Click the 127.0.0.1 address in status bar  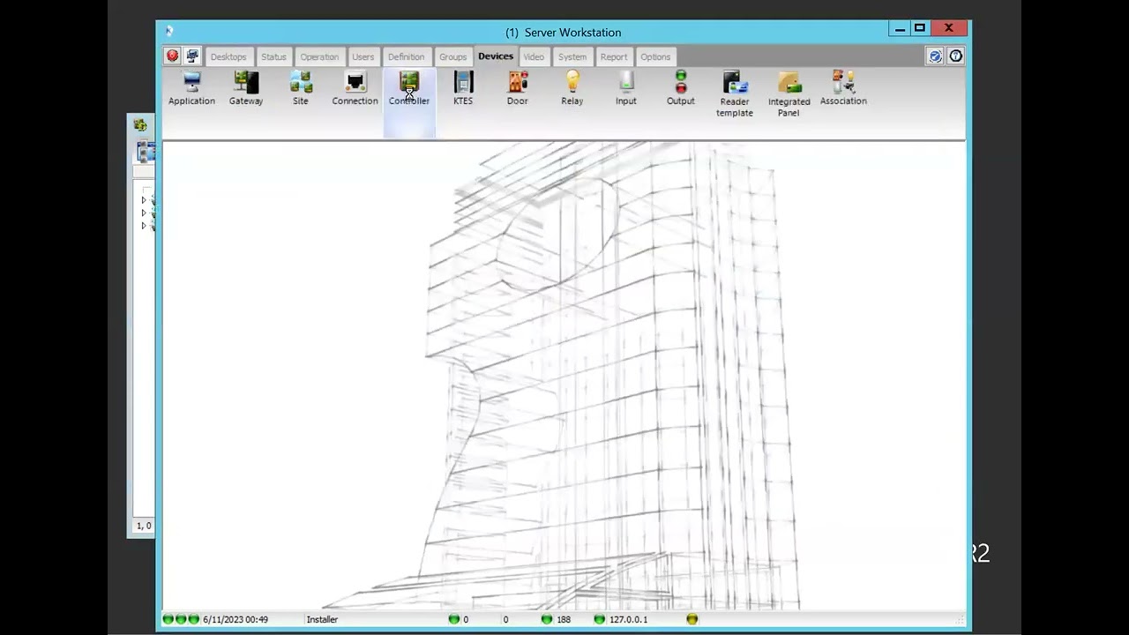click(x=628, y=619)
